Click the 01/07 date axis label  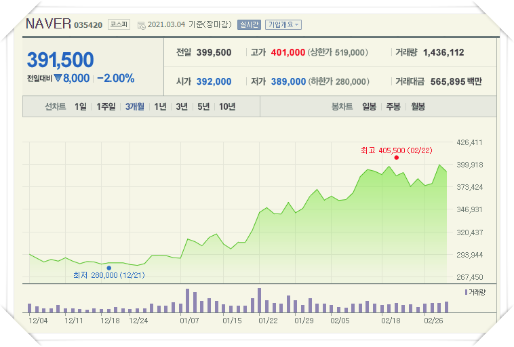tap(189, 321)
